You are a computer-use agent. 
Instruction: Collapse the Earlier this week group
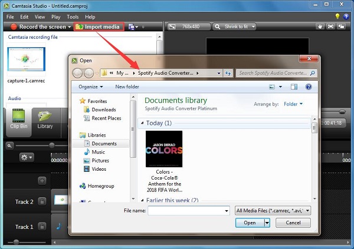tap(142, 200)
